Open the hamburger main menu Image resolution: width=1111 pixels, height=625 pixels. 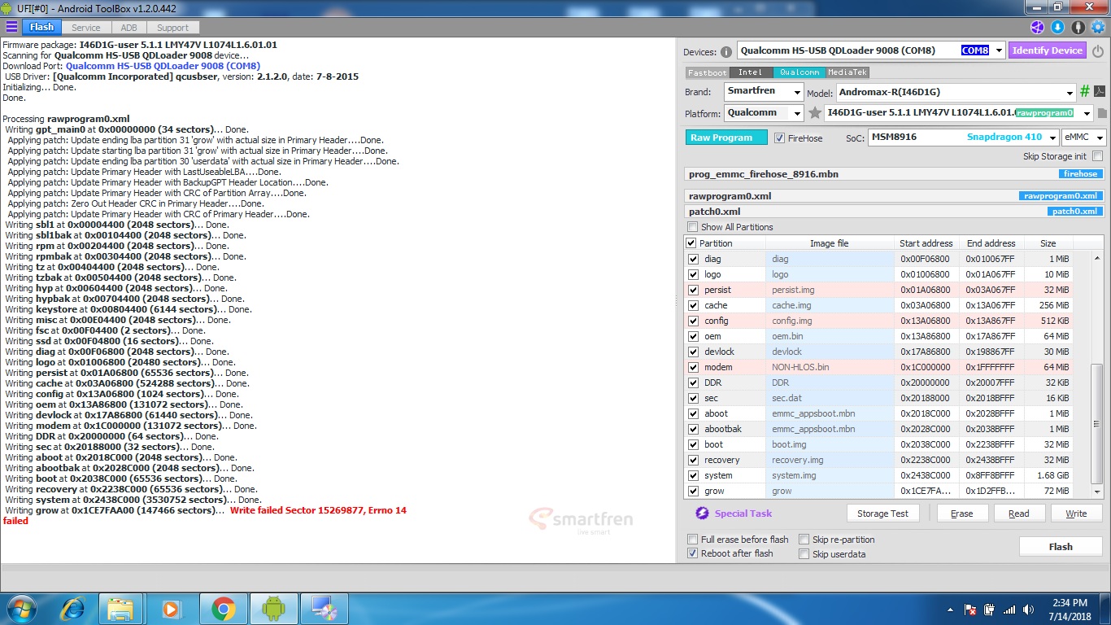click(x=11, y=27)
